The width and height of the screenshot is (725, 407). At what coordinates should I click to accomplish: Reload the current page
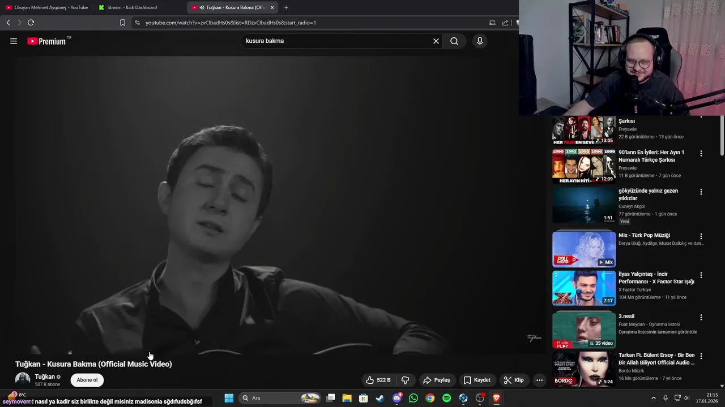point(31,23)
